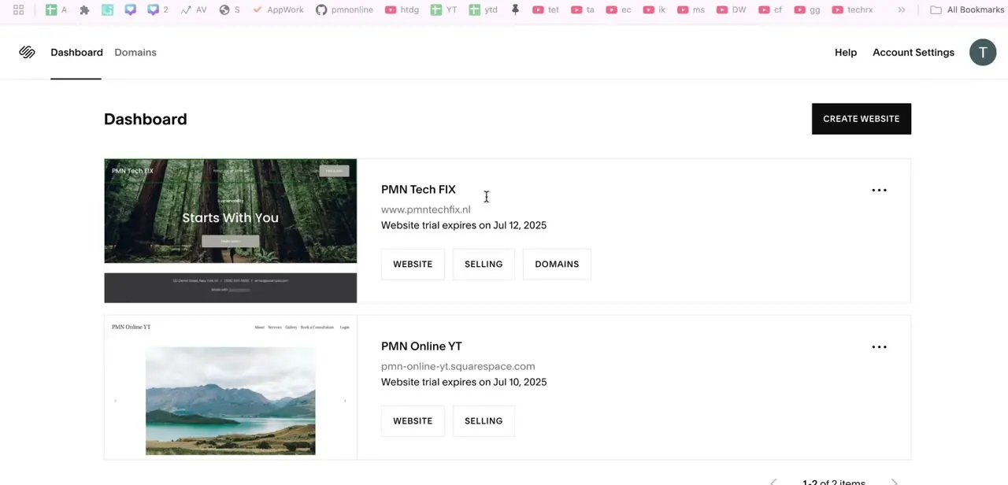
Task: Open the 'T' account avatar menu
Action: pyautogui.click(x=983, y=52)
